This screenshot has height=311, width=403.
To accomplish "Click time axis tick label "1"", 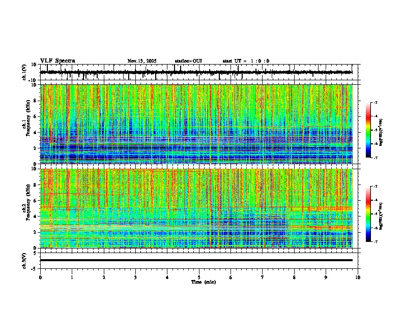I will [x=72, y=277].
